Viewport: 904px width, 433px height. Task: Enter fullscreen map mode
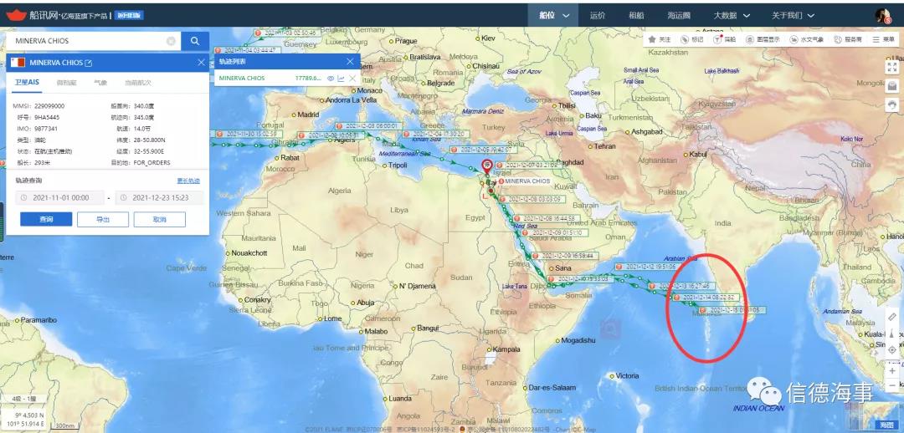[892, 67]
